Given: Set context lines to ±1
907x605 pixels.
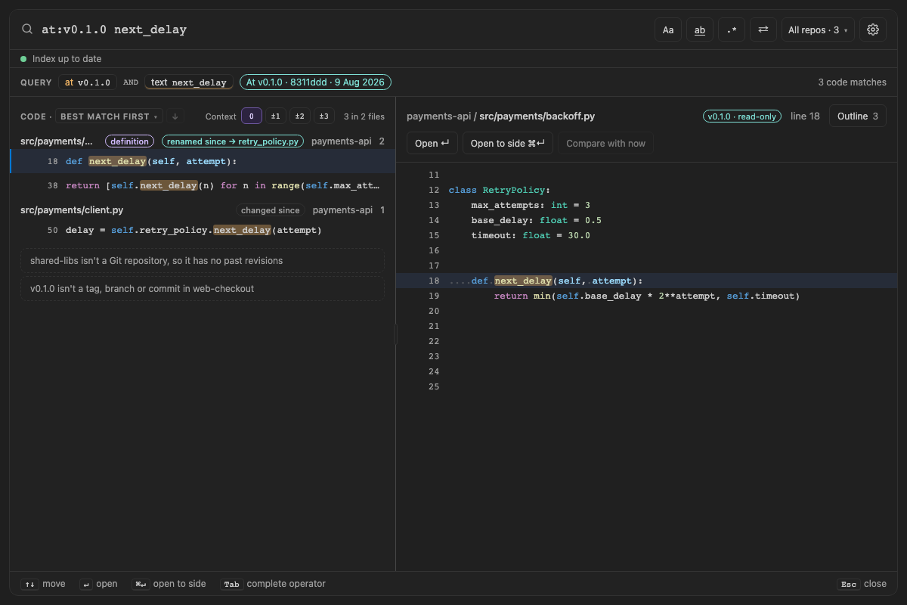Looking at the screenshot, I should 276,116.
